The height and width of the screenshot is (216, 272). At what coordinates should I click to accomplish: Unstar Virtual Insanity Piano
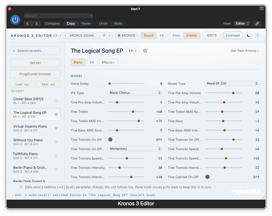56,128
